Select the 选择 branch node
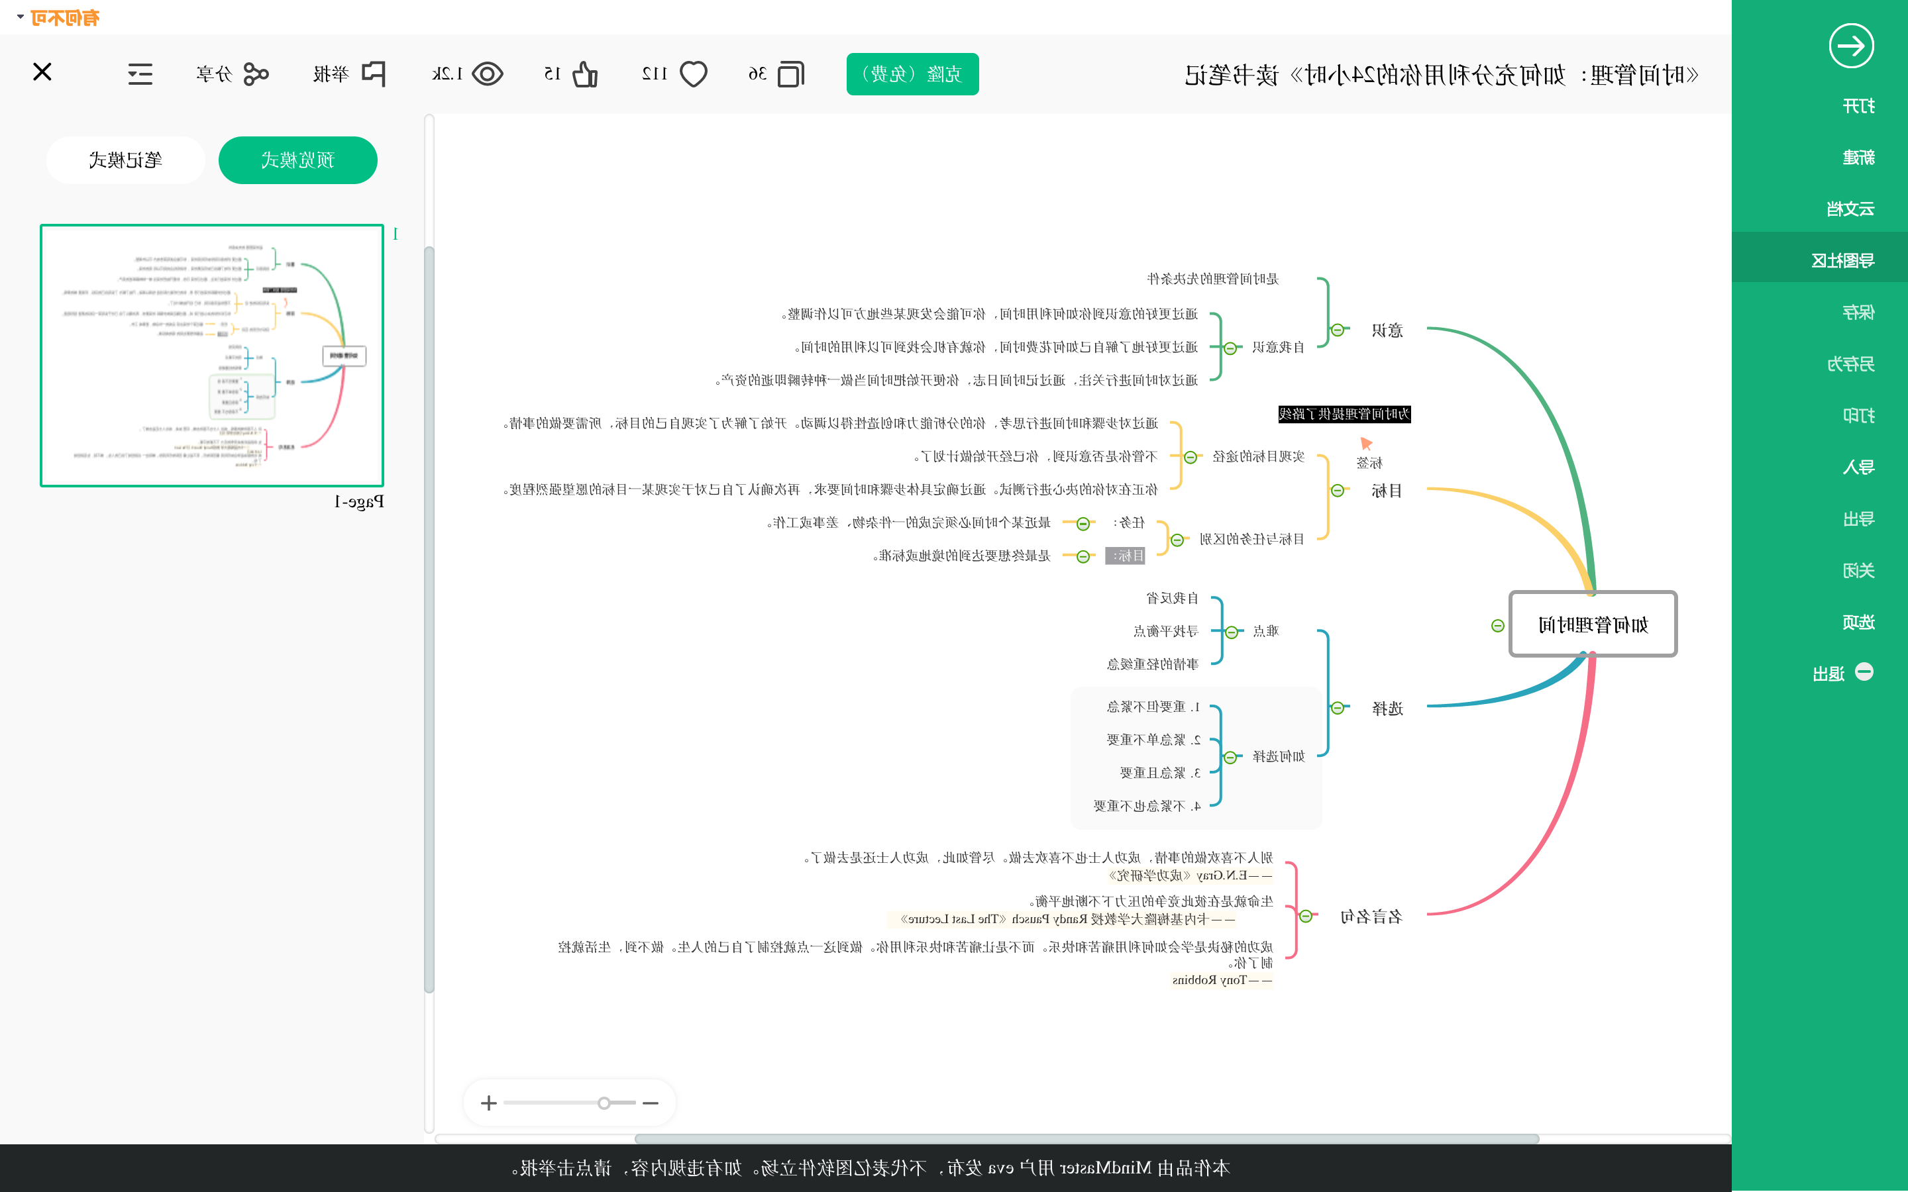 click(x=1387, y=708)
